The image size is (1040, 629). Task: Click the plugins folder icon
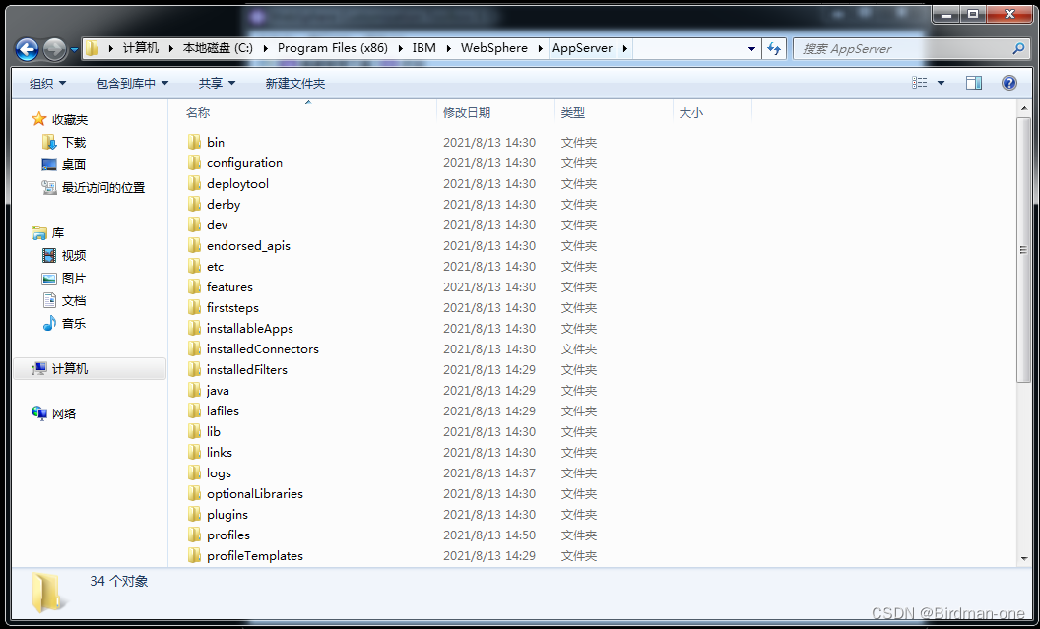click(x=194, y=515)
